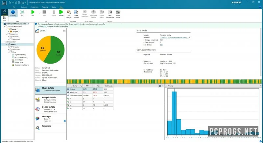Click best design link 134
The height and width of the screenshot is (143, 263).
point(161,45)
